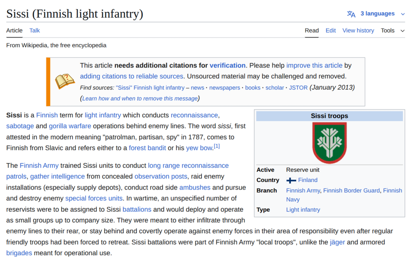Find sources via the news link

point(197,88)
